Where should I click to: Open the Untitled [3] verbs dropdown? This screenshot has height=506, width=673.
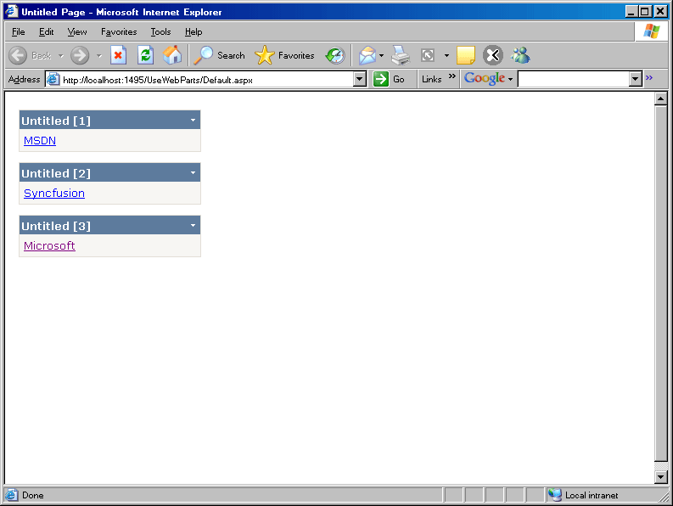193,226
